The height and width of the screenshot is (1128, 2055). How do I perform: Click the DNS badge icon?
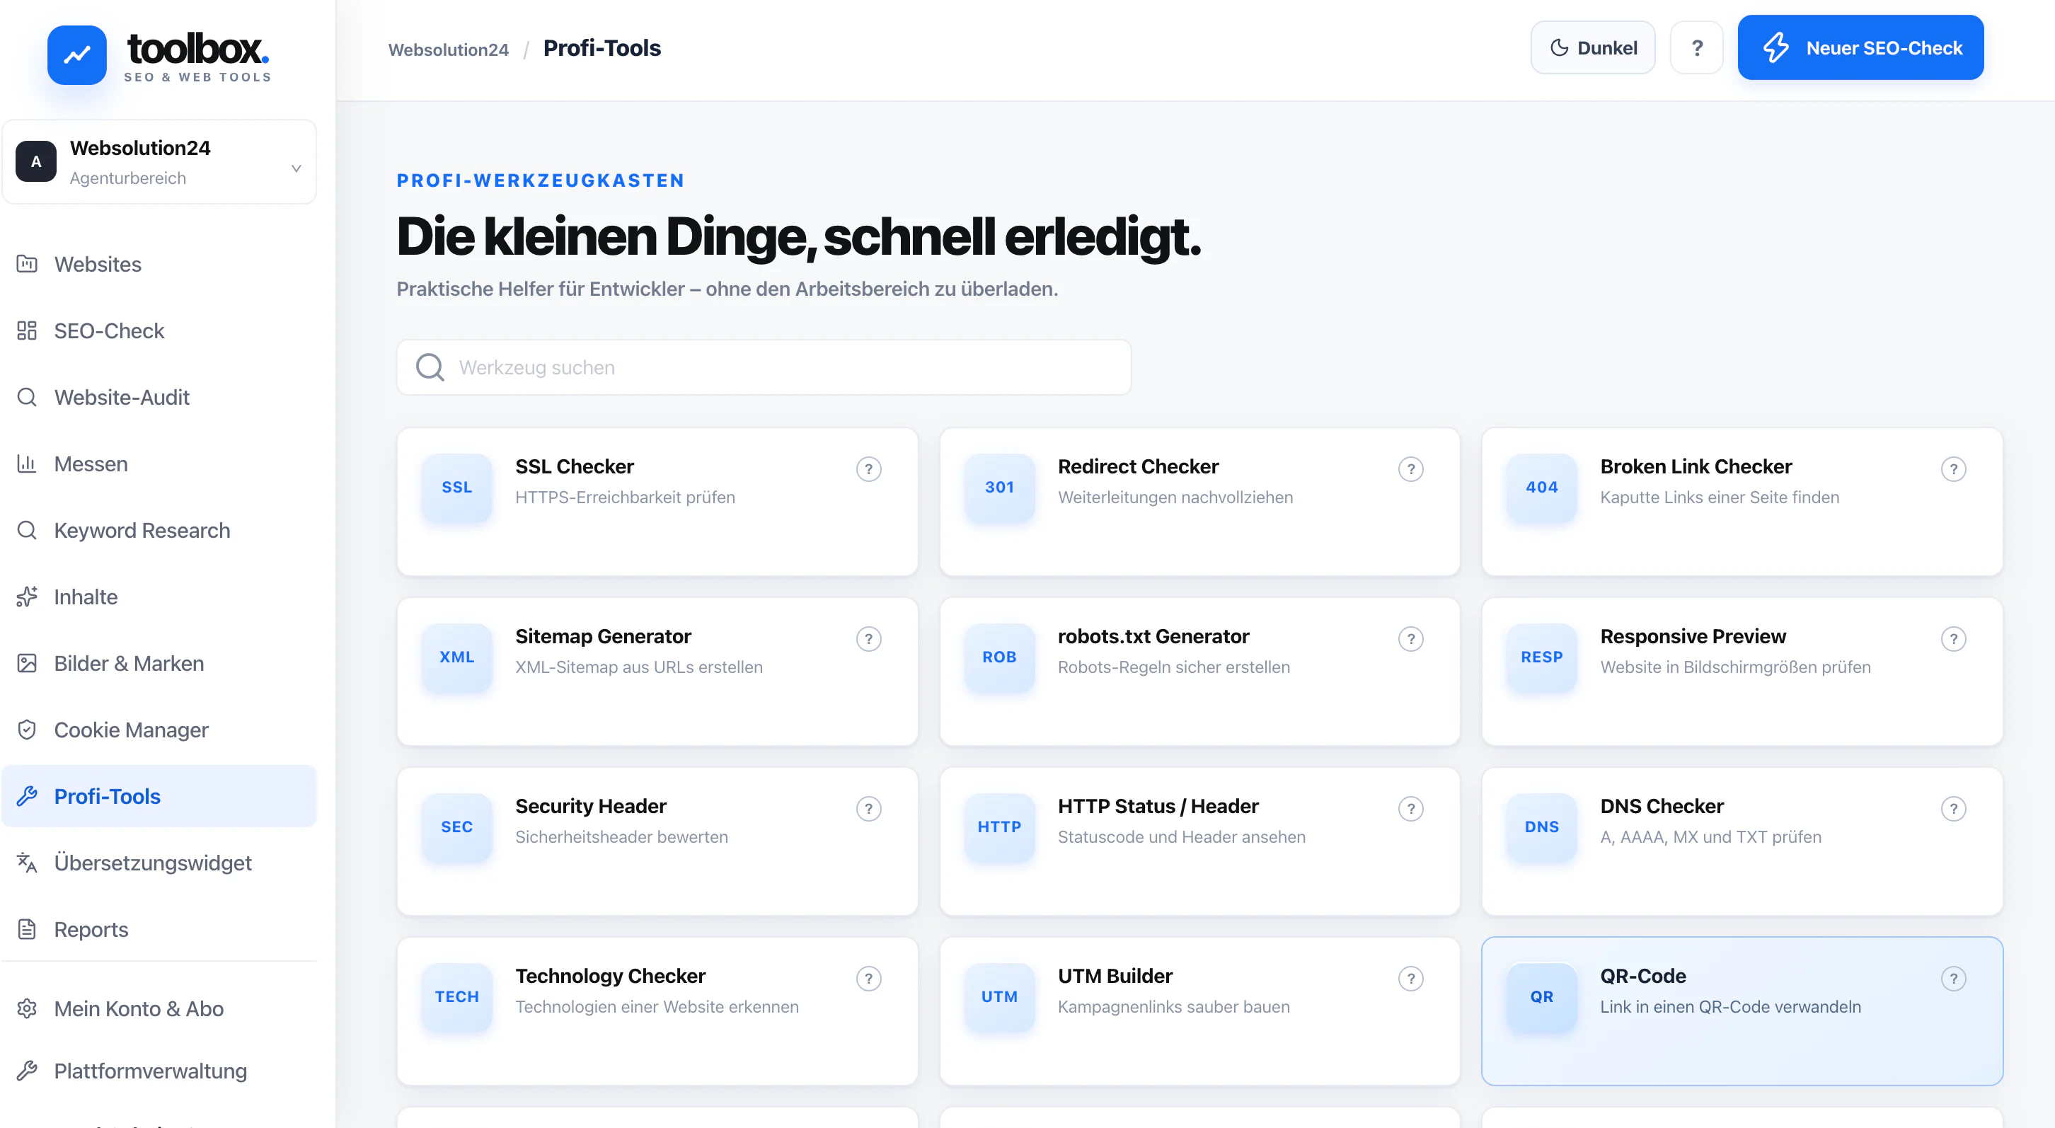tap(1541, 827)
